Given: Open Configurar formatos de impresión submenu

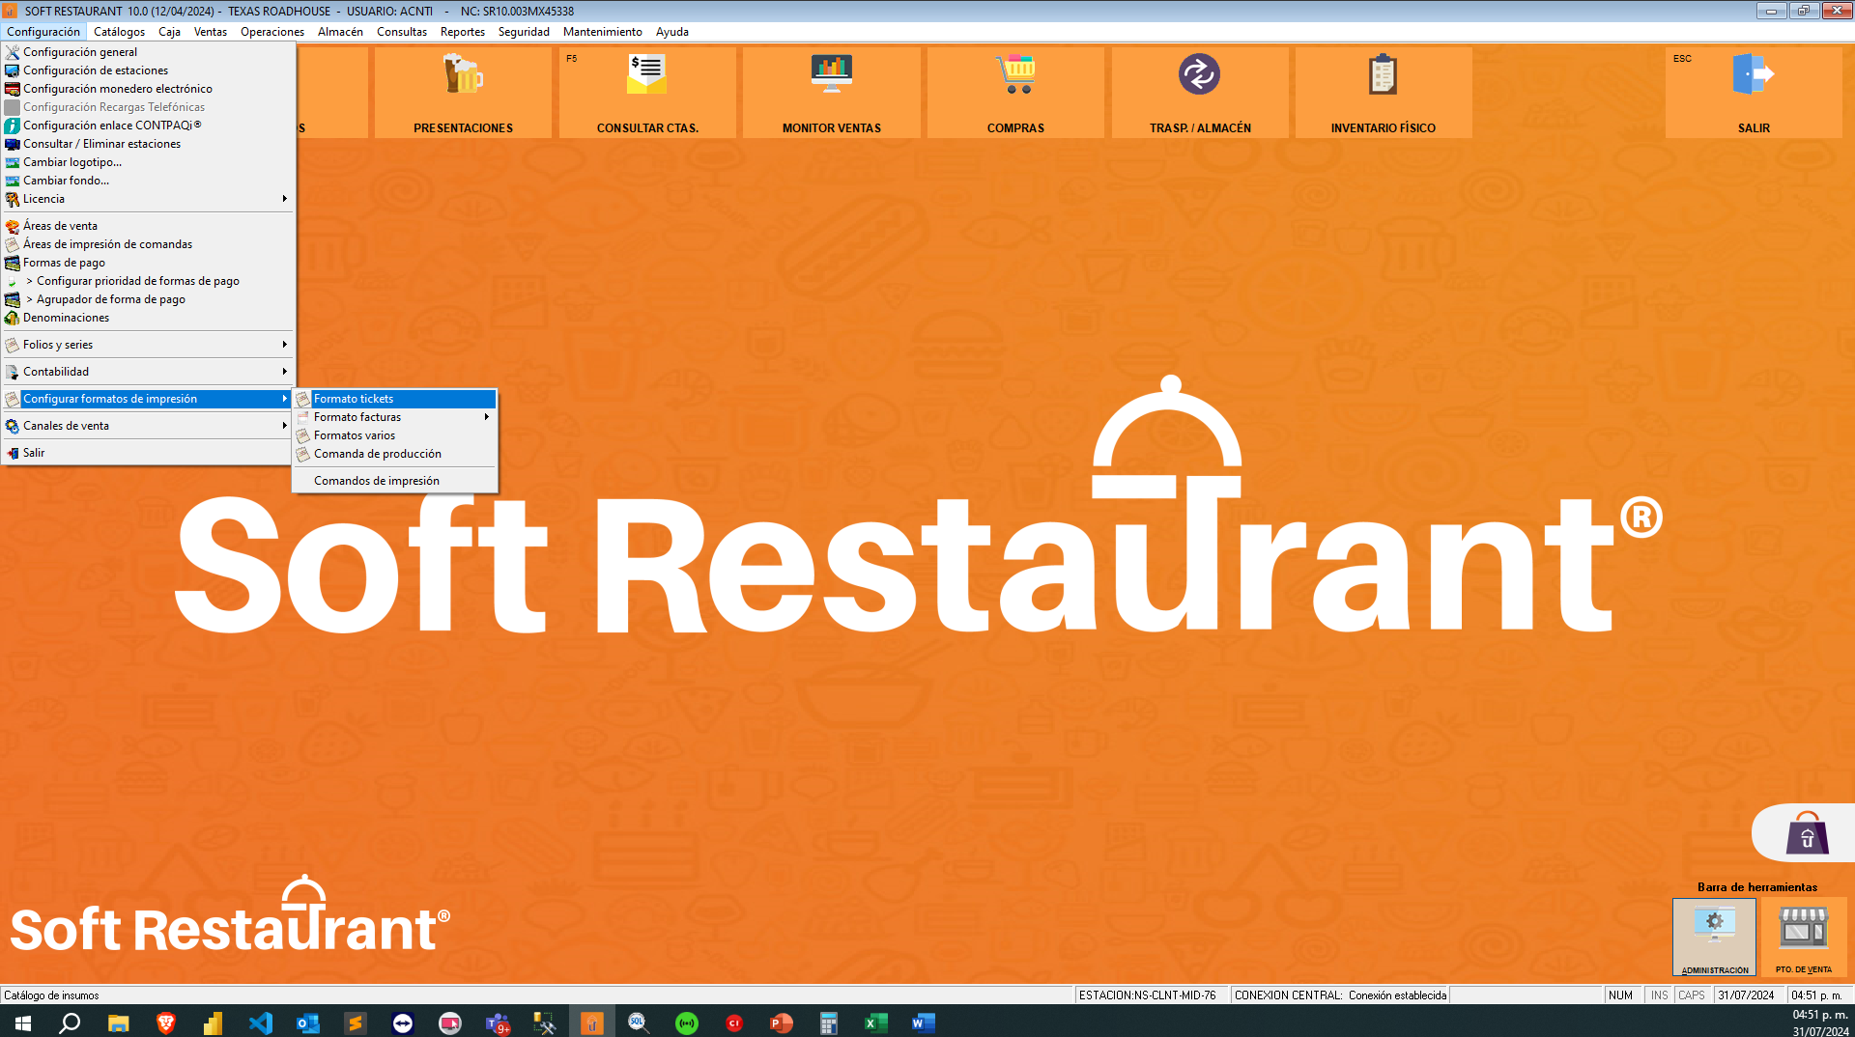Looking at the screenshot, I should [x=147, y=399].
